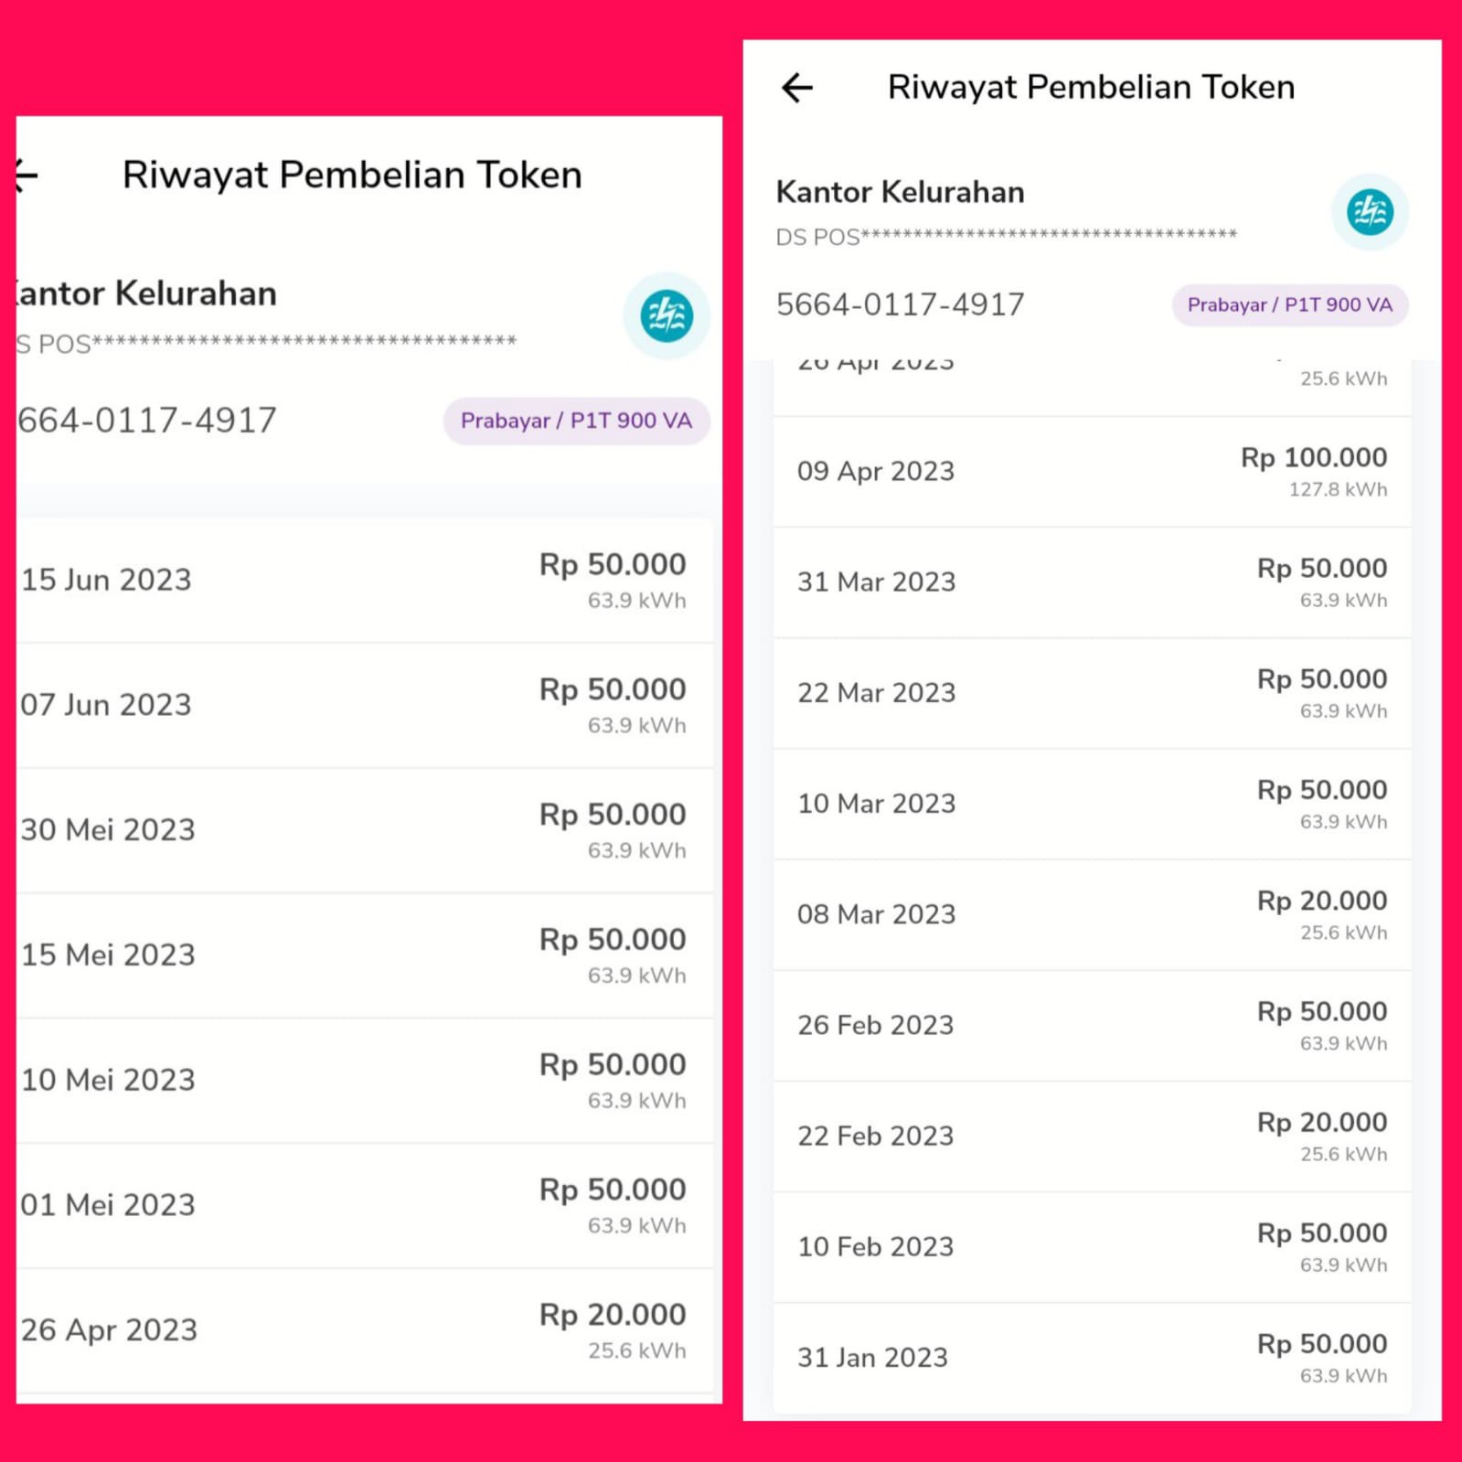Select the 26 Apr 2023 Rp 20.000 row on left
The height and width of the screenshot is (1462, 1462).
[x=364, y=1330]
